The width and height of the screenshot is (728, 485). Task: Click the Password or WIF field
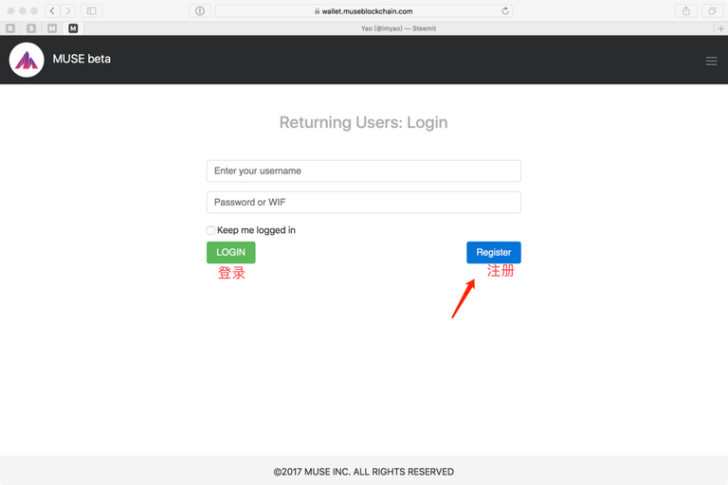(x=364, y=203)
